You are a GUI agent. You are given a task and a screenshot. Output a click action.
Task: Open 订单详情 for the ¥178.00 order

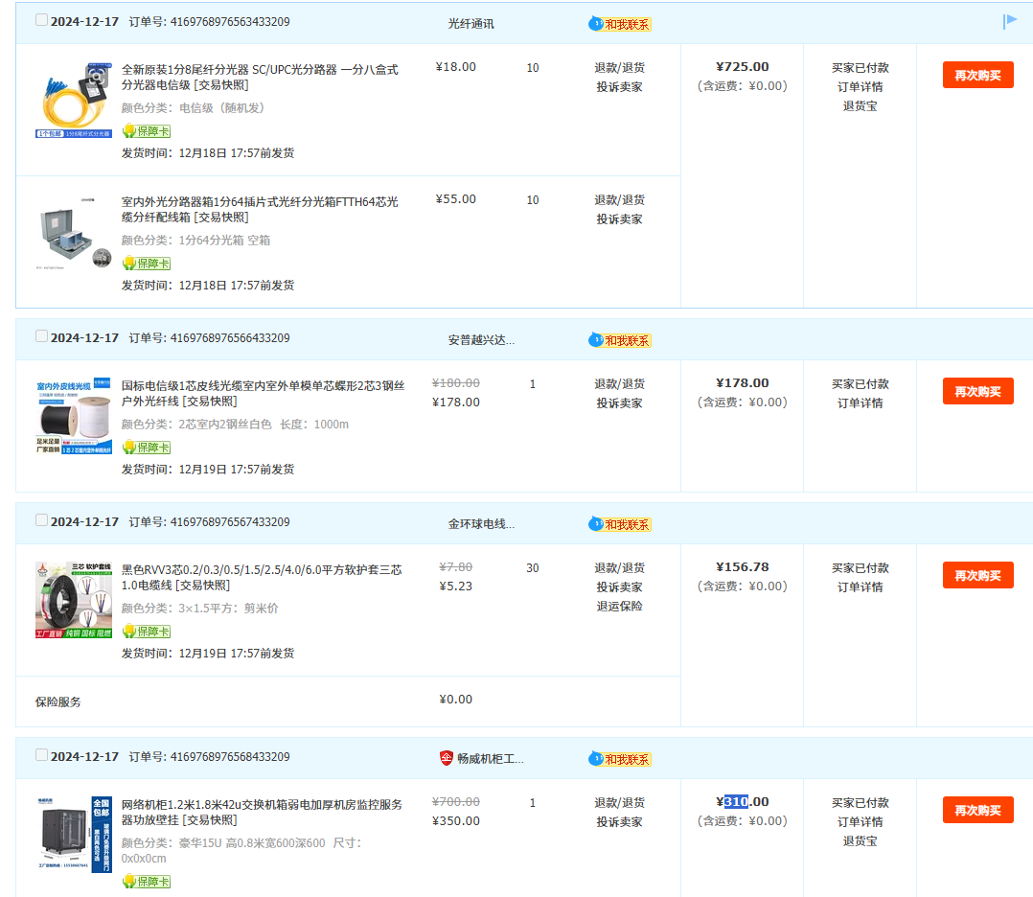[x=860, y=402]
